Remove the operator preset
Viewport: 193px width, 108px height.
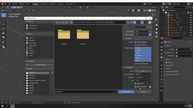(x=150, y=27)
